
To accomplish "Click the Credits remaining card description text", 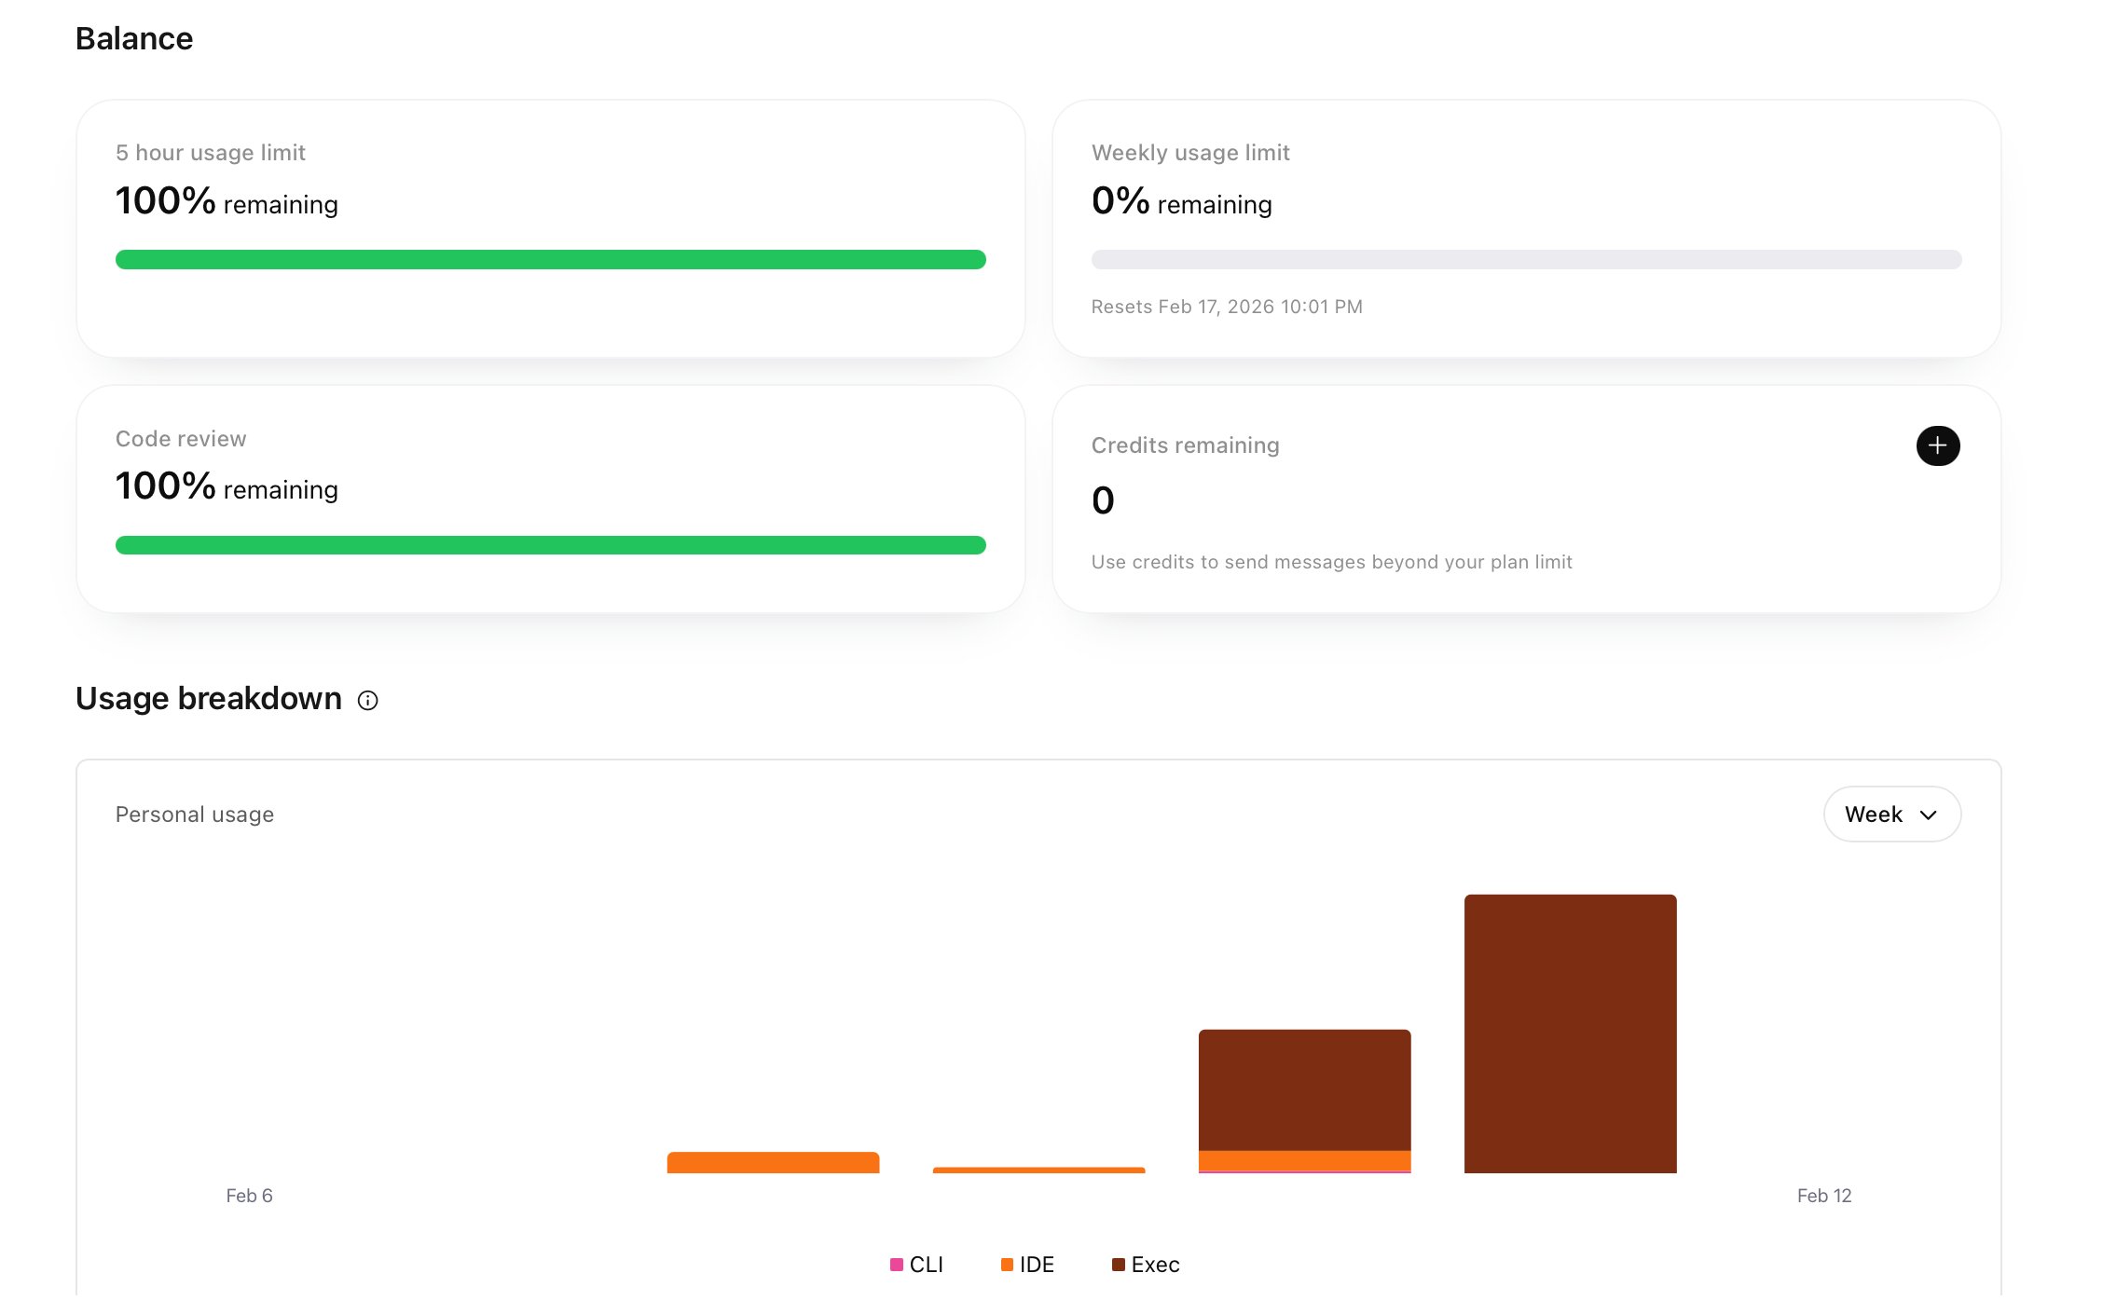I will coord(1331,562).
